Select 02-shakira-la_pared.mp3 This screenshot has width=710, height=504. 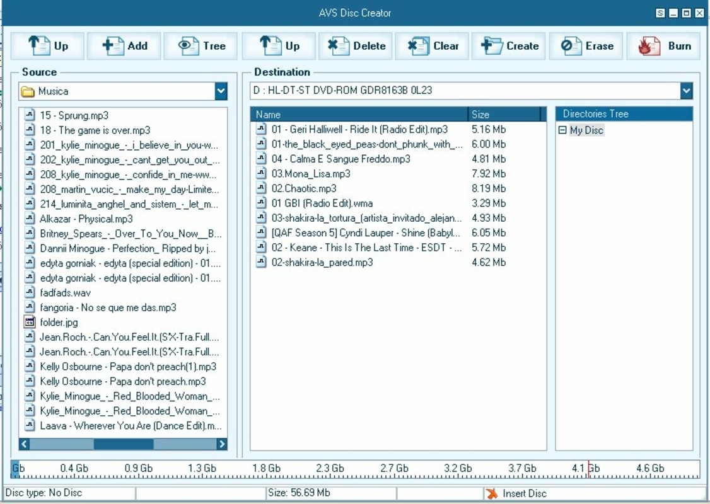click(x=322, y=263)
